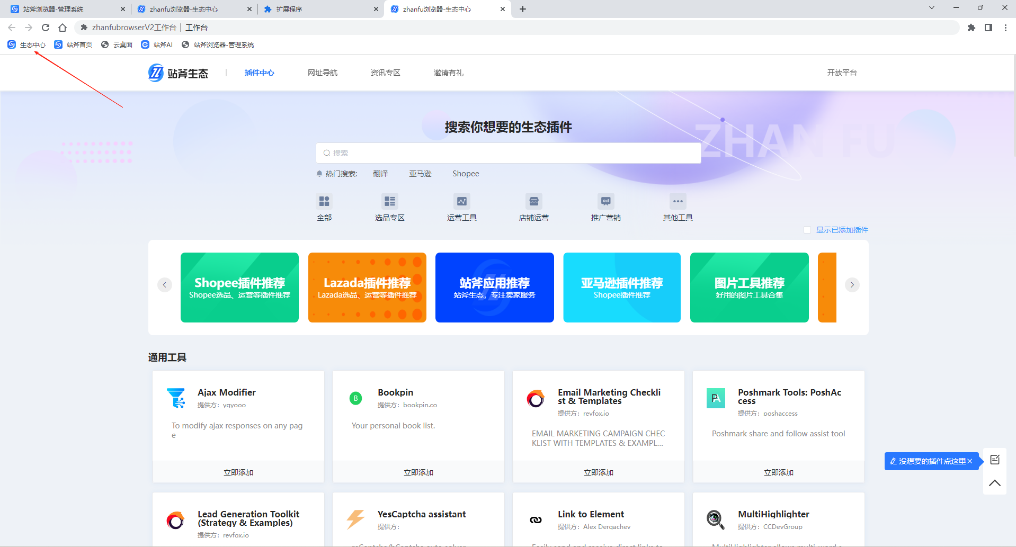Image resolution: width=1016 pixels, height=547 pixels.
Task: Show previous banners with left carousel arrow
Action: click(x=165, y=285)
